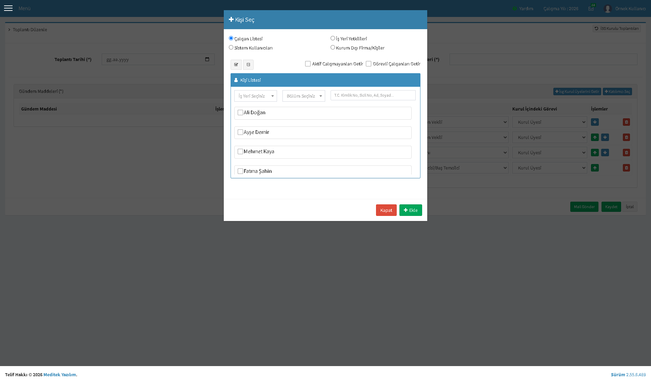
Task: Check the Fatma Şahin checkbox
Action: [240, 171]
